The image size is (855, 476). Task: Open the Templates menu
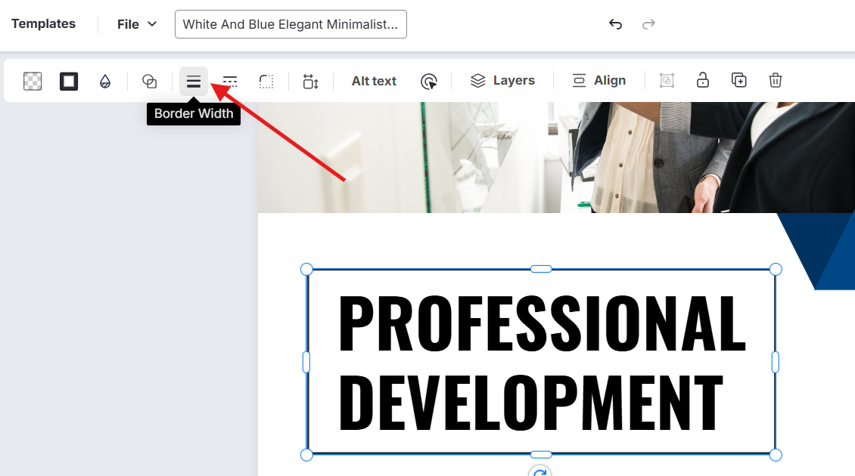[x=43, y=24]
